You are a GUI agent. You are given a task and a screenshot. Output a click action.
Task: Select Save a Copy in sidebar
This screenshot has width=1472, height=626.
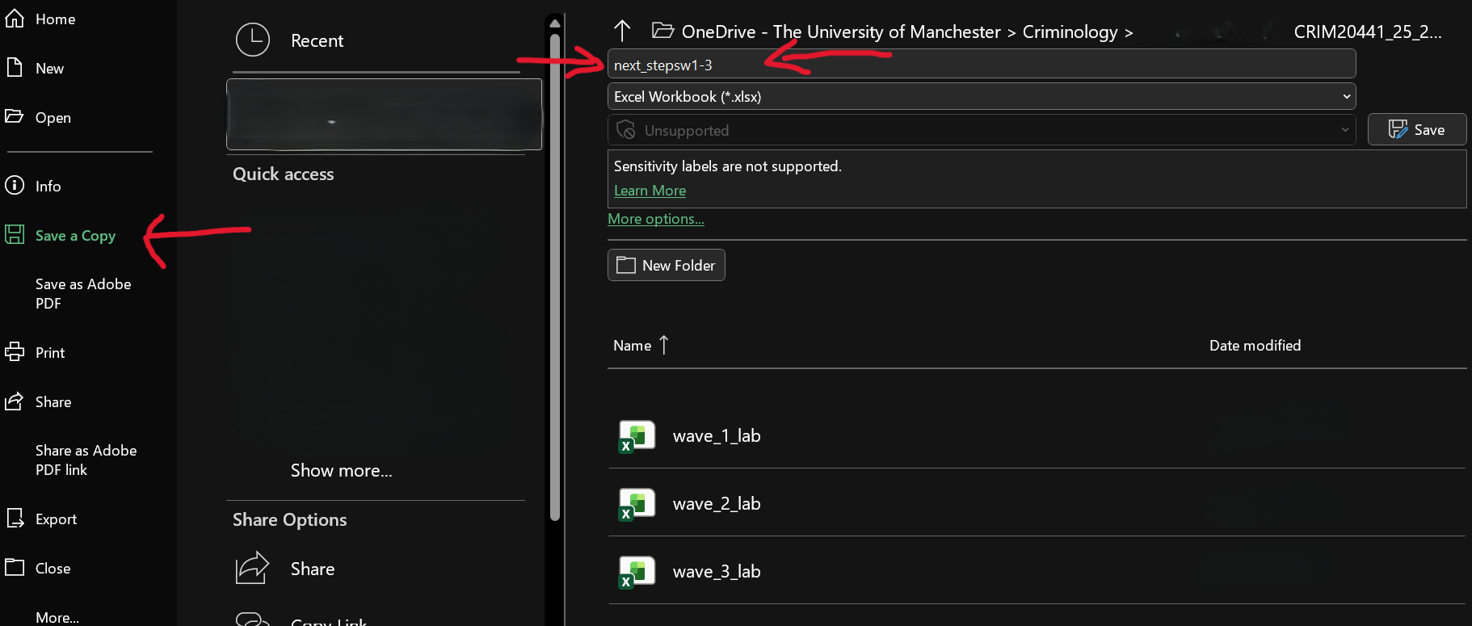(x=75, y=236)
